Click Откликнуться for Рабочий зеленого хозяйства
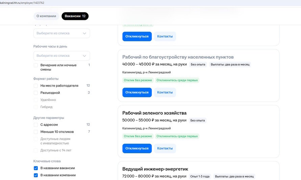Screen dimensions: 301x180 pyautogui.click(x=137, y=148)
